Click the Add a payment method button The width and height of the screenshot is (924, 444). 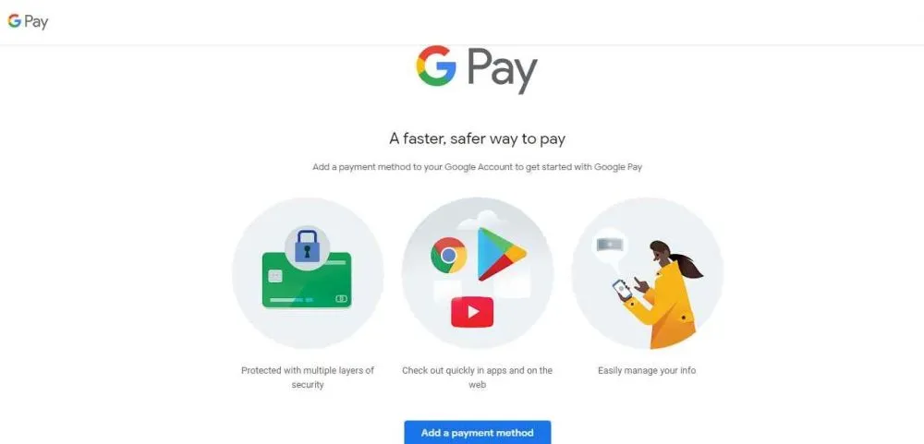coord(478,433)
